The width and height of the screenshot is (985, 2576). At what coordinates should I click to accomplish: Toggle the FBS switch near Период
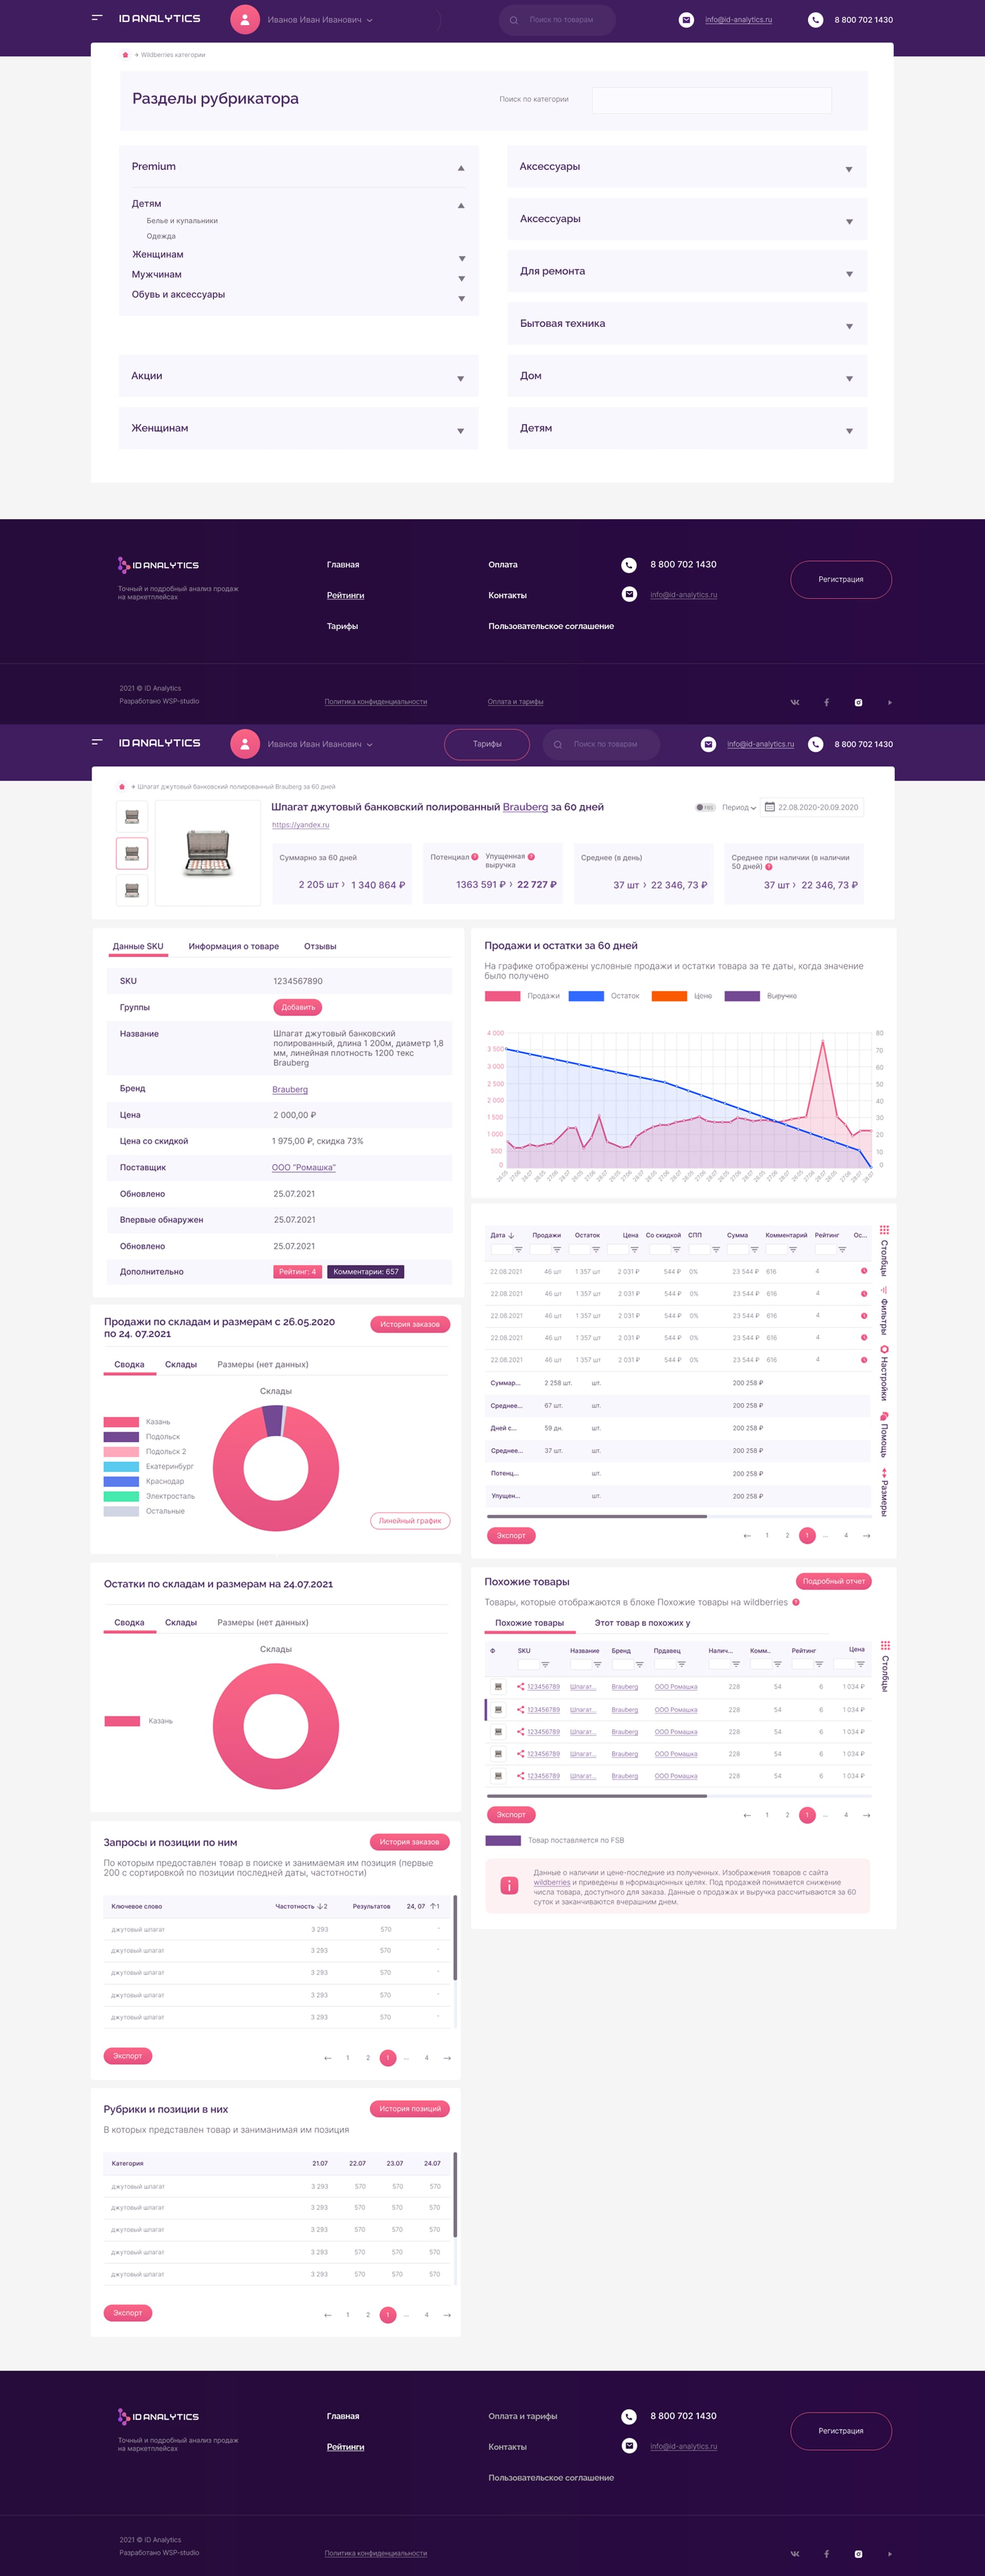point(705,807)
